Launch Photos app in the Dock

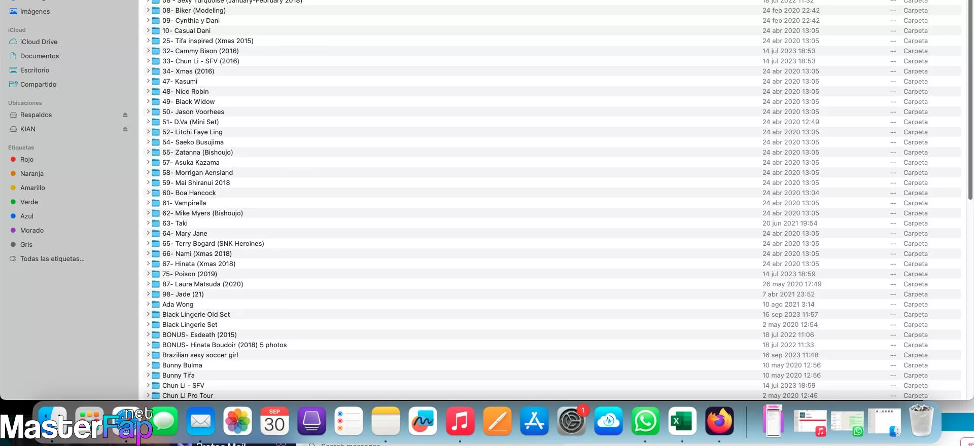[x=237, y=421]
